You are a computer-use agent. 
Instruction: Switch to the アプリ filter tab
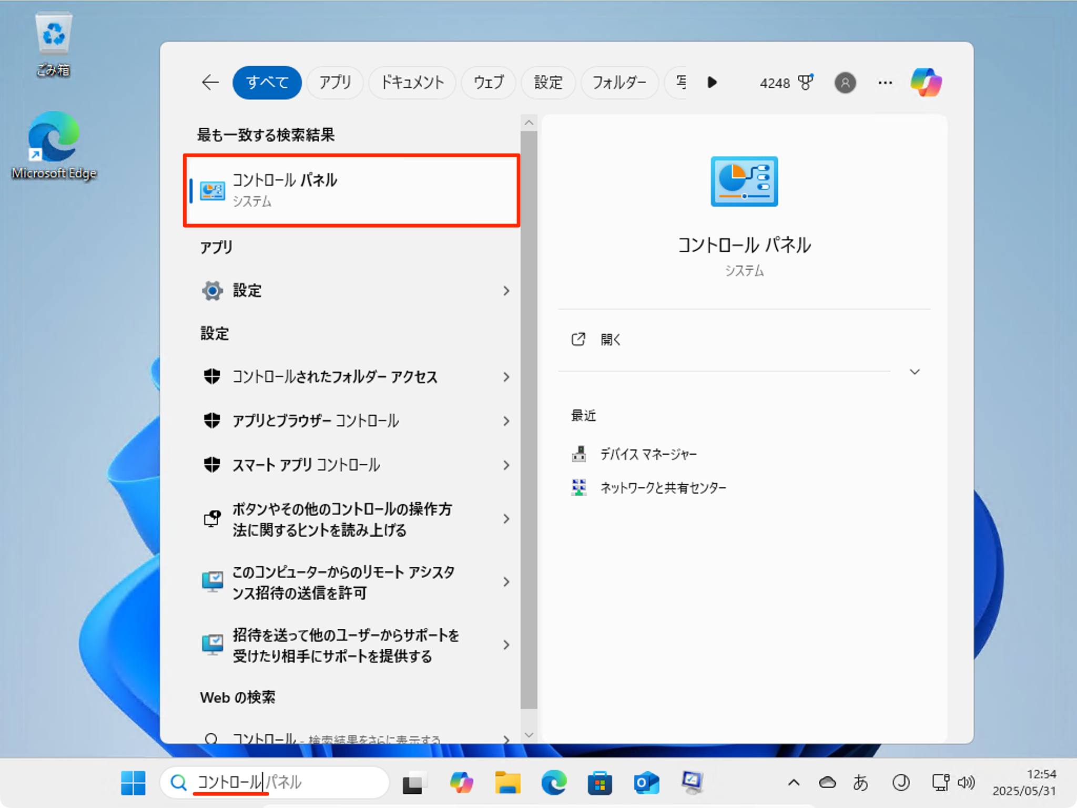[x=334, y=83]
